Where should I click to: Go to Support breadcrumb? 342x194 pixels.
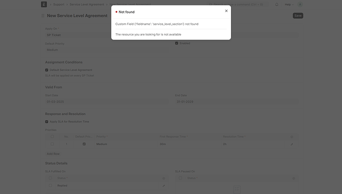pyautogui.click(x=58, y=4)
